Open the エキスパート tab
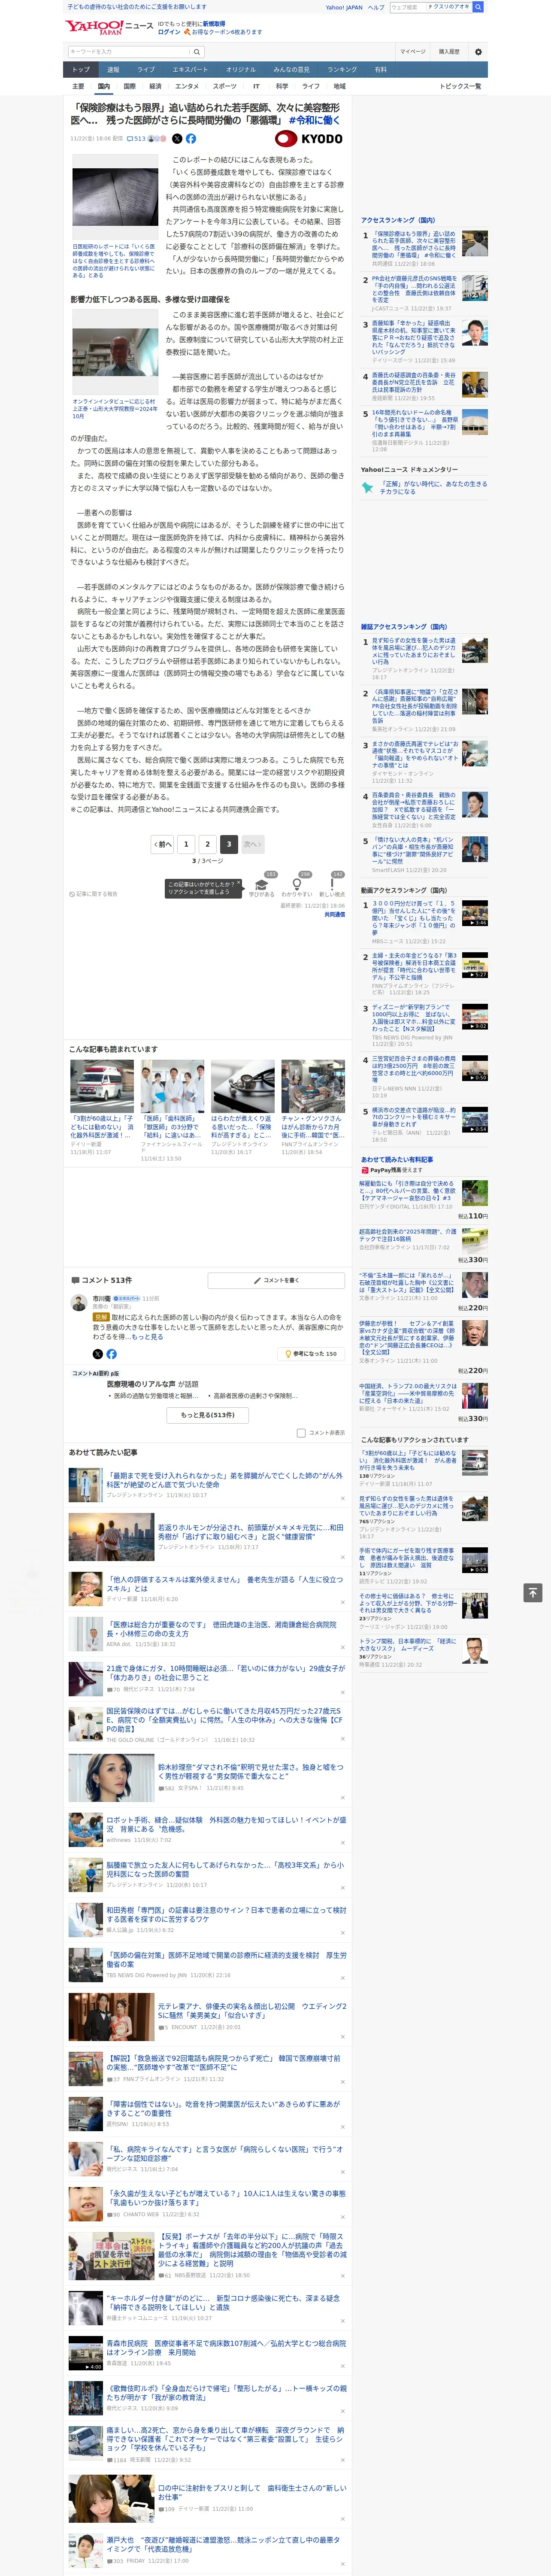Image resolution: width=551 pixels, height=2576 pixels. point(190,70)
